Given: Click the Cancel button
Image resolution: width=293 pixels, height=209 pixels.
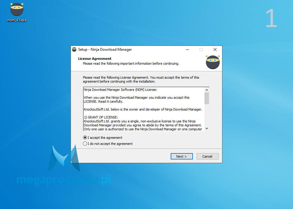Looking at the screenshot, I should (208, 156).
